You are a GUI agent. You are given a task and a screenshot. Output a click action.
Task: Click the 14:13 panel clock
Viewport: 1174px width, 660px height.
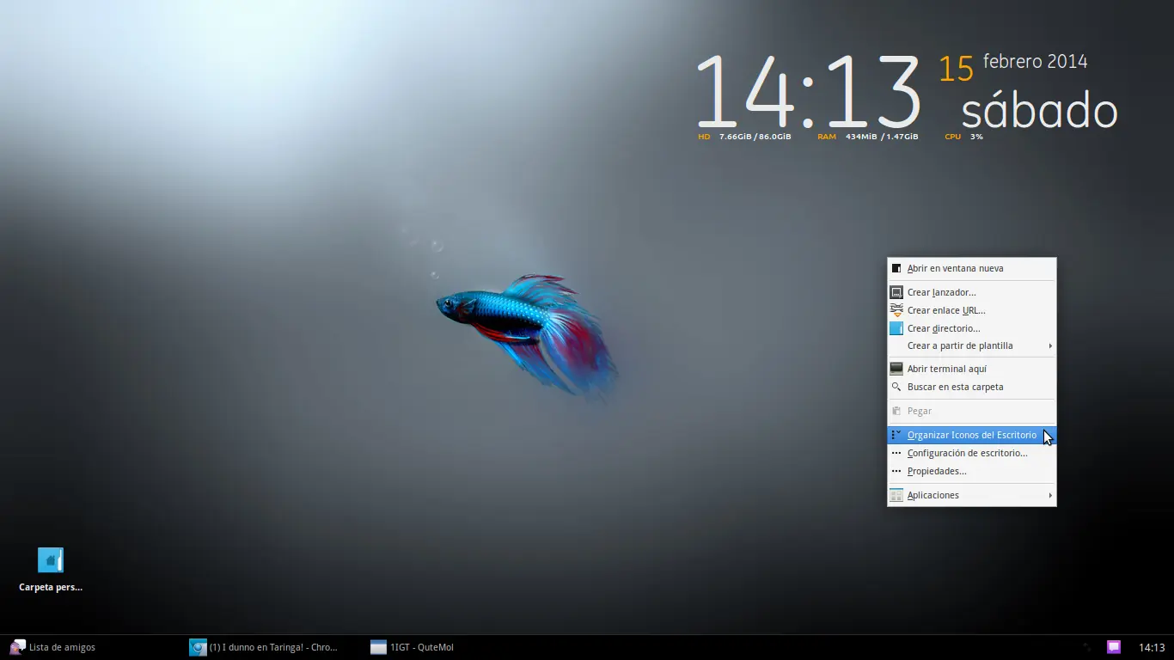(x=1152, y=647)
